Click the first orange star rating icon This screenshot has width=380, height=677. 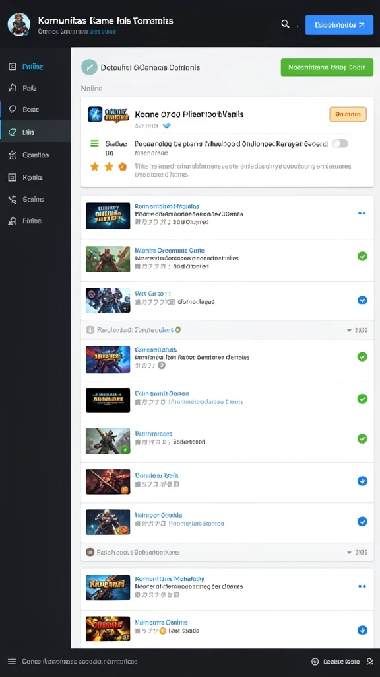[x=94, y=166]
